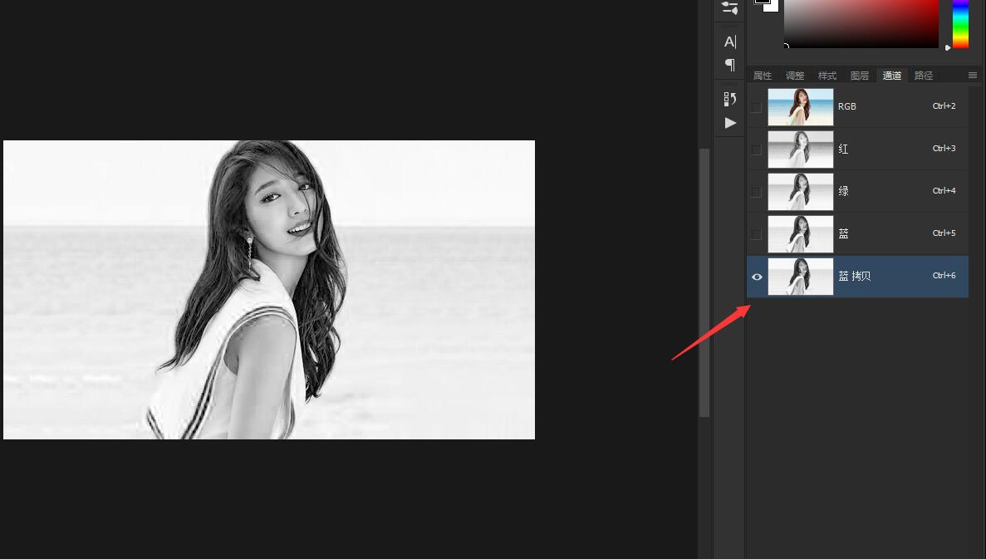Open the Paragraph panel icon
The height and width of the screenshot is (559, 986).
730,64
